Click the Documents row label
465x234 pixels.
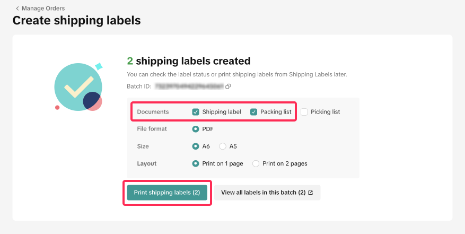coord(153,112)
